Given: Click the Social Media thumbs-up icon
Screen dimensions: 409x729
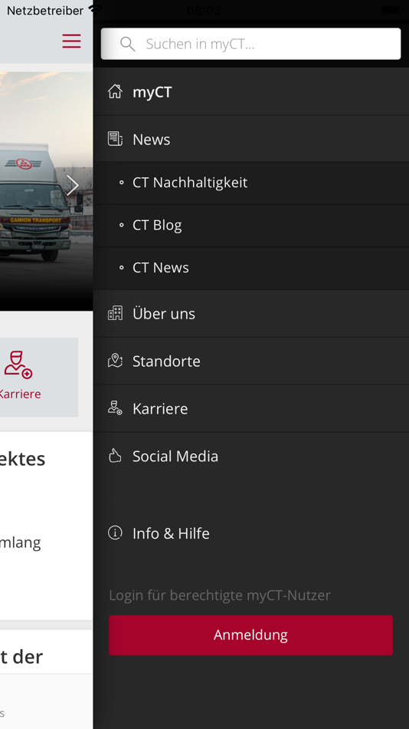Looking at the screenshot, I should [115, 456].
